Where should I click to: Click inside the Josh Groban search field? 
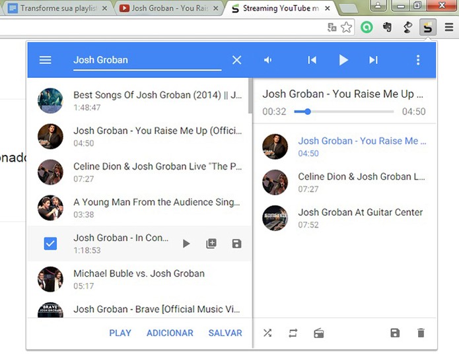[147, 60]
